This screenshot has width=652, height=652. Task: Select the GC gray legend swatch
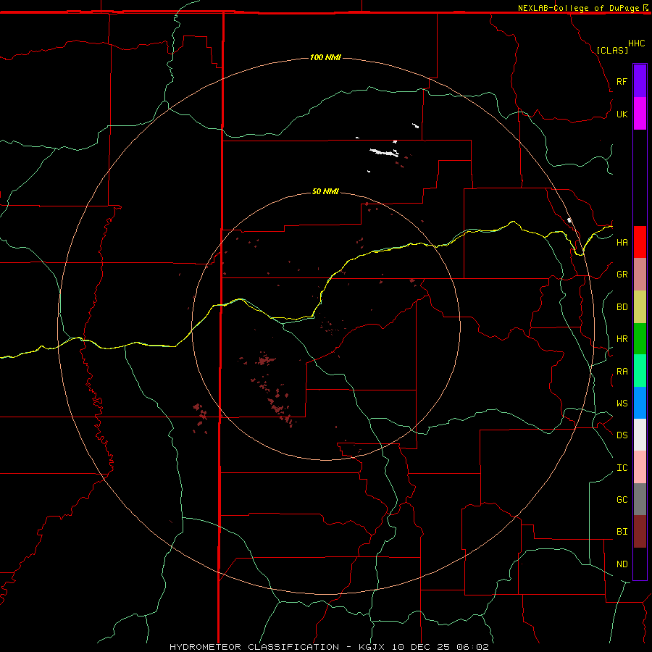[x=640, y=499]
